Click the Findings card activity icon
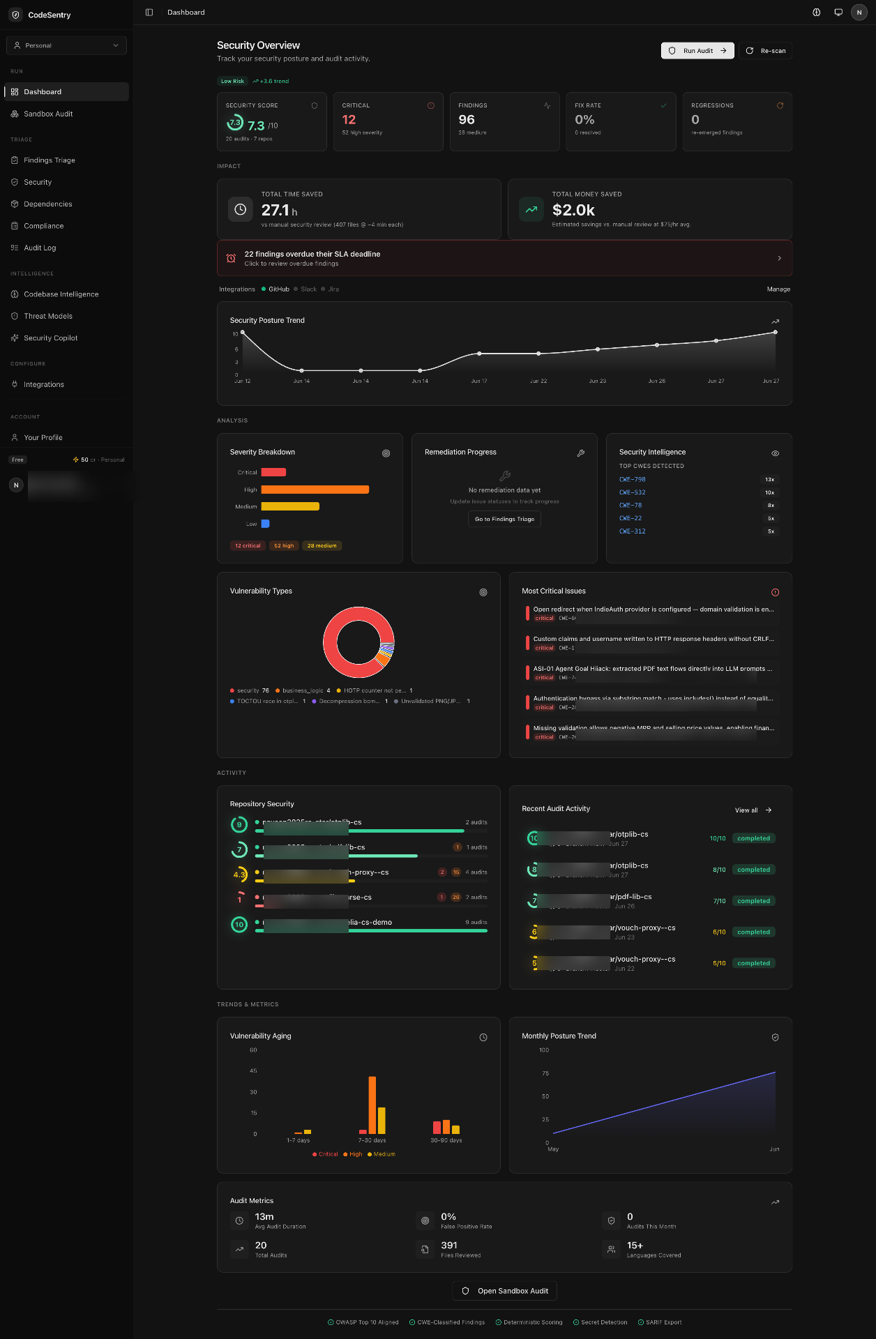876x1339 pixels. click(x=547, y=106)
